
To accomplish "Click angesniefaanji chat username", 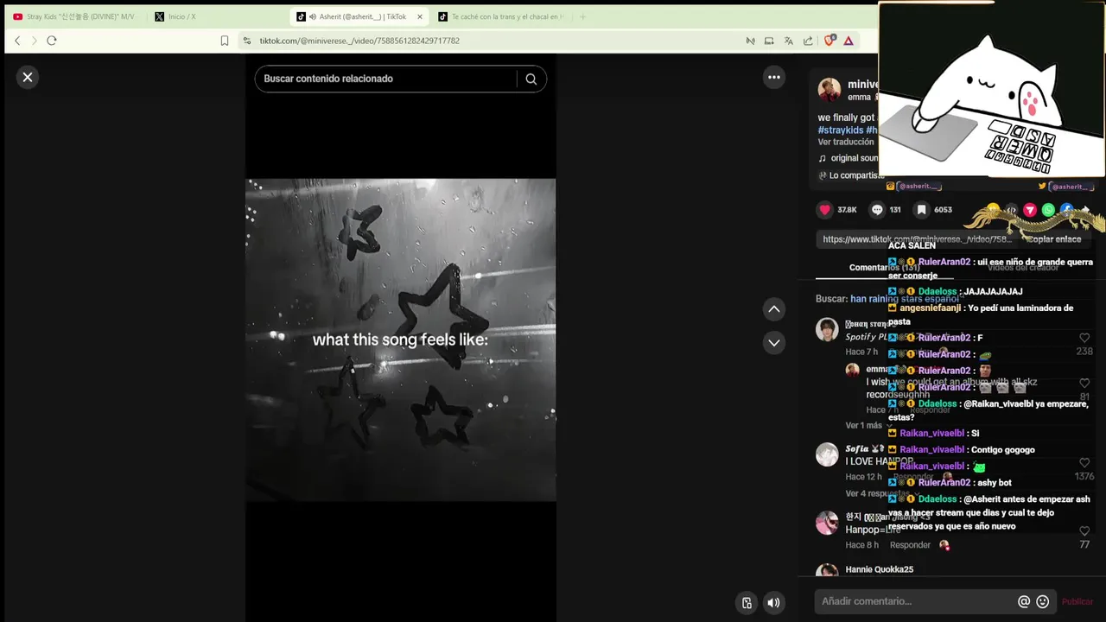I will tap(931, 308).
